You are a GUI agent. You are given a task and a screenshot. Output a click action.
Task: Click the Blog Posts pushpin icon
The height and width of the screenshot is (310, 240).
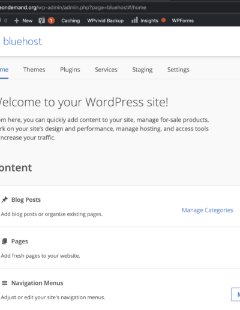click(x=5, y=199)
